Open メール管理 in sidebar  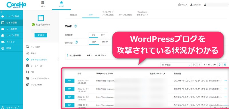coord(11,29)
